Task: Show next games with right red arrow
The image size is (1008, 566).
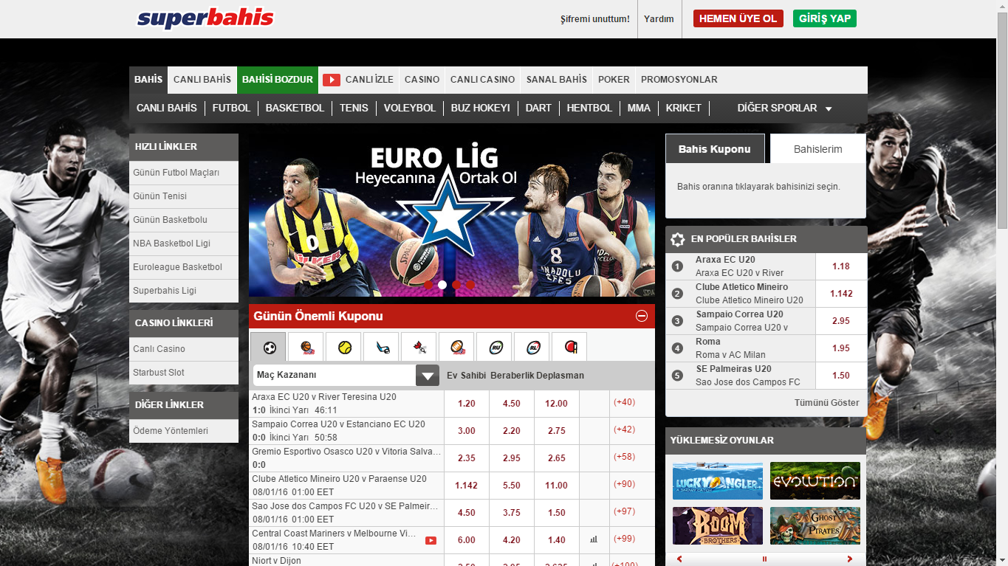Action: click(849, 559)
